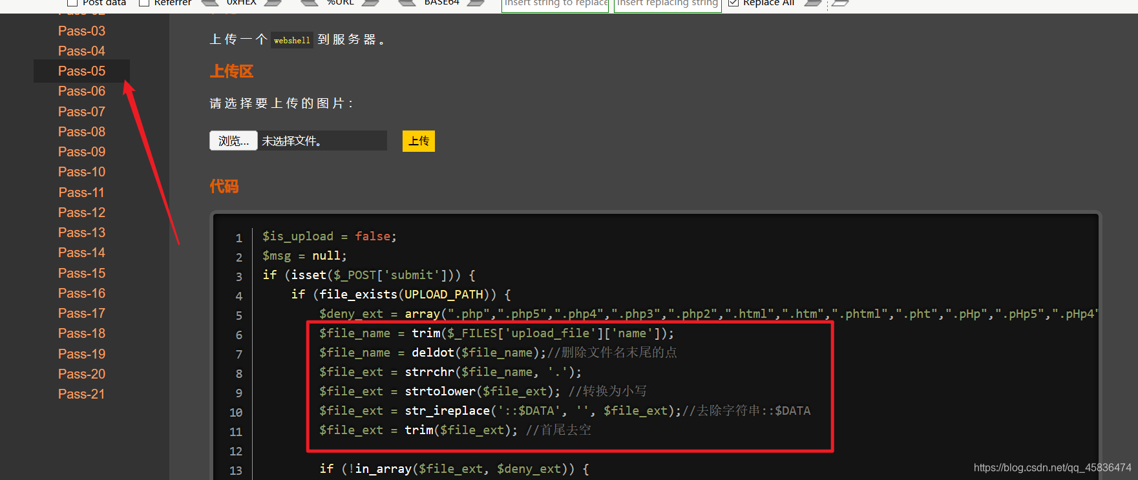Click the encode arrow right of BASE64
Screen dimensions: 1138x480
[476, 3]
